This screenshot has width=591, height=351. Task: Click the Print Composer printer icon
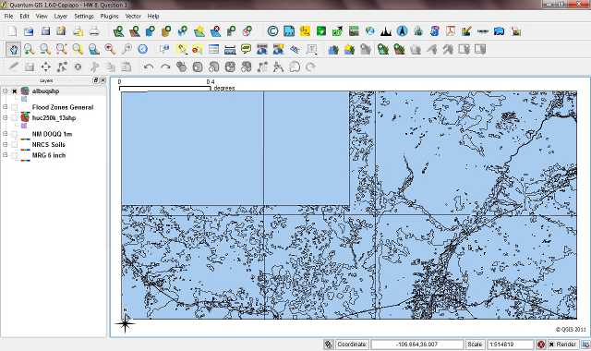pyautogui.click(x=94, y=31)
